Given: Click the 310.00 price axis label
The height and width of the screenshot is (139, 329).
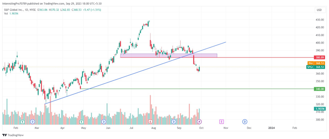Looking at the screenshot, I should click(x=319, y=112).
